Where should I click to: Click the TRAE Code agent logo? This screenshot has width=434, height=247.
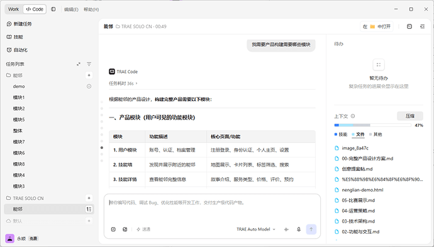click(x=112, y=72)
